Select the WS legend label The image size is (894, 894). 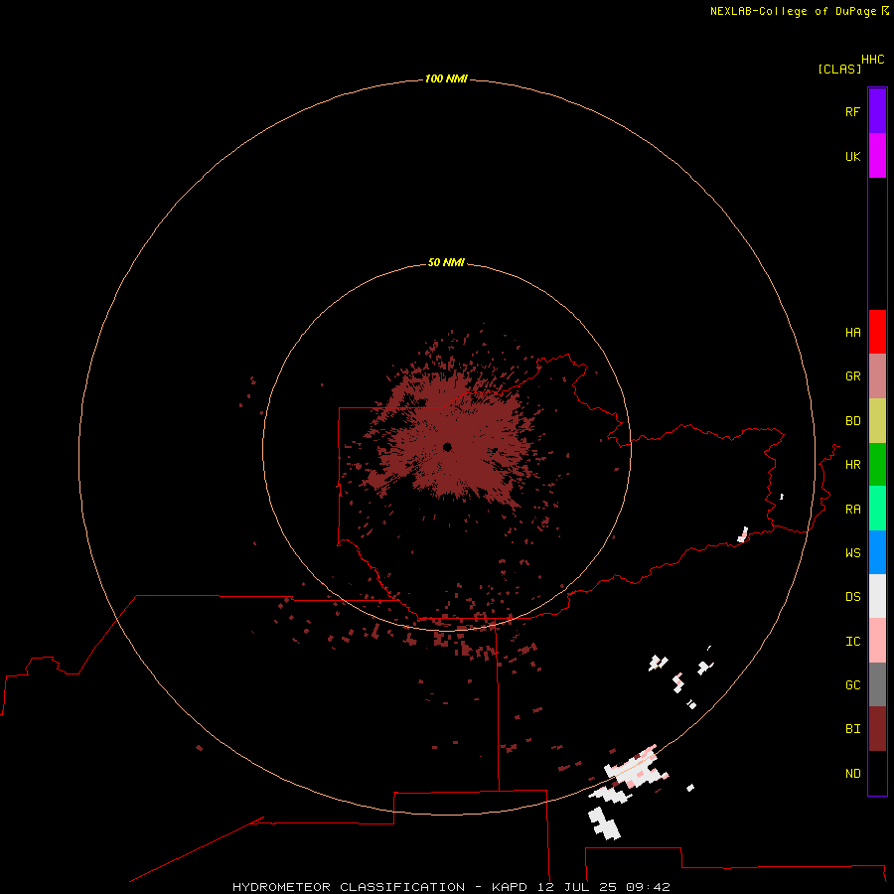(852, 553)
